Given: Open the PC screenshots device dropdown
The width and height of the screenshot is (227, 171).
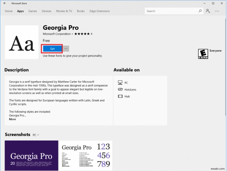Looking at the screenshot, I should click(x=36, y=135).
